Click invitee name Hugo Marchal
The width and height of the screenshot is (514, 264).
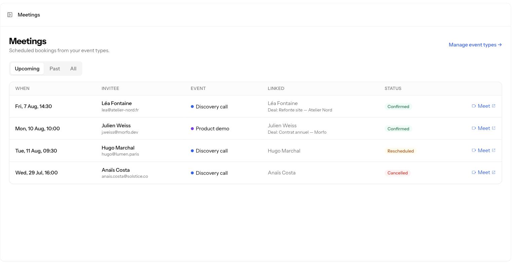tap(118, 148)
